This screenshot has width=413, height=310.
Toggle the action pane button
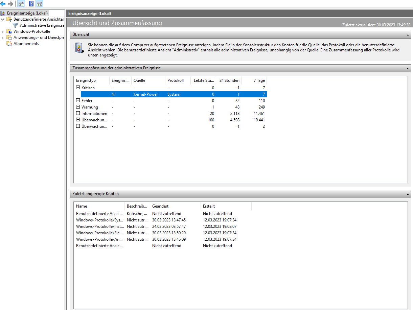click(40, 4)
